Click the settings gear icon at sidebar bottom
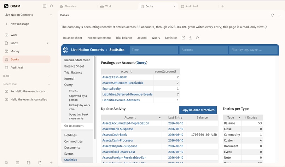This screenshot has height=167, width=285. pyautogui.click(x=6, y=163)
